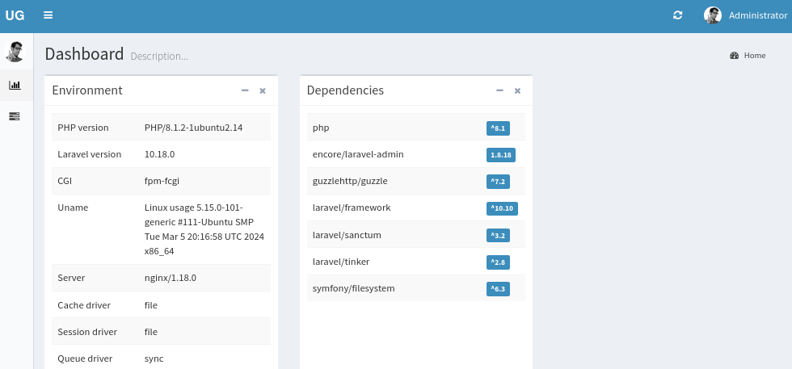Select the Dashboard page title
792x369 pixels.
click(x=84, y=53)
